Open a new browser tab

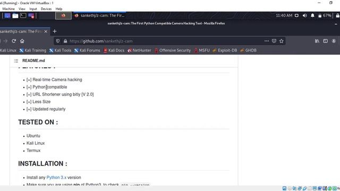[55, 31]
